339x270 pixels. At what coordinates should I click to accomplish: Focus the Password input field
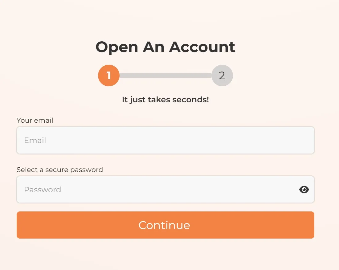[x=157, y=190]
